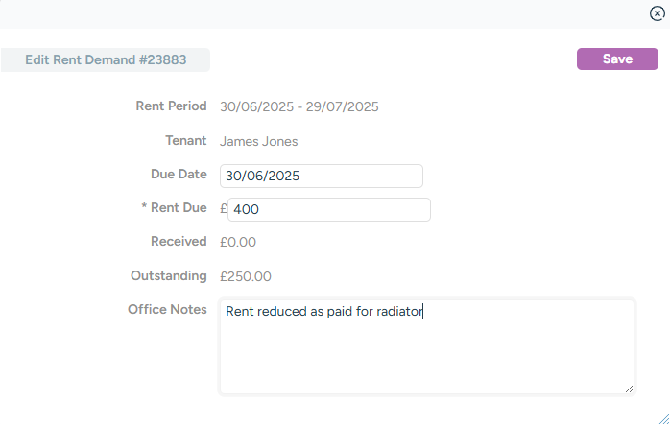
Task: Click the Due Date input field
Action: [x=321, y=177]
